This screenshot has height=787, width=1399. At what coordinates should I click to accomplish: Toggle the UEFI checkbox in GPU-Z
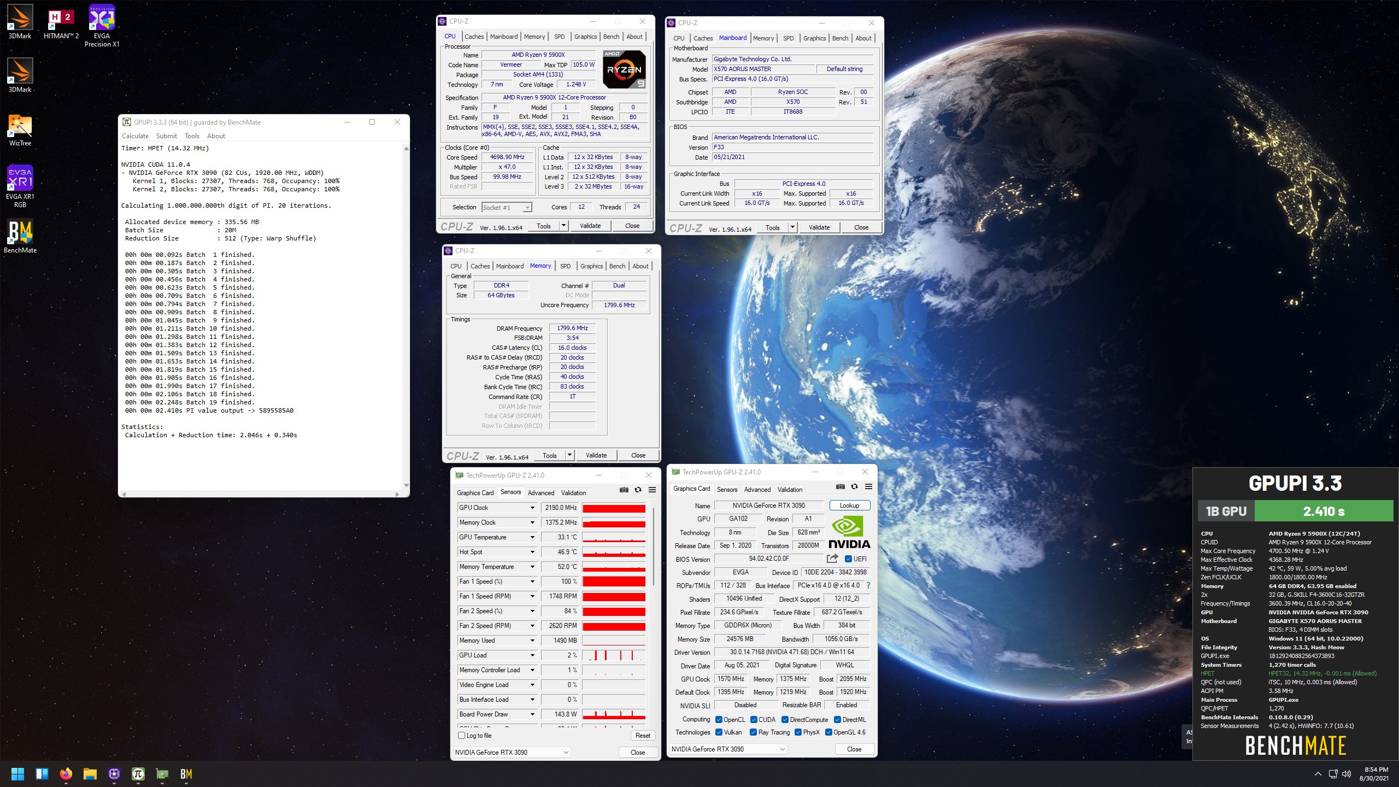tap(848, 559)
